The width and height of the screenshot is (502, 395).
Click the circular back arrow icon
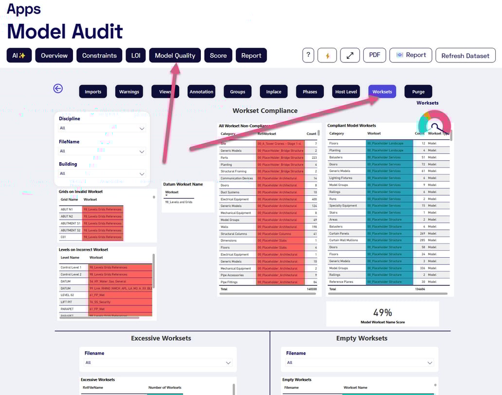click(58, 88)
